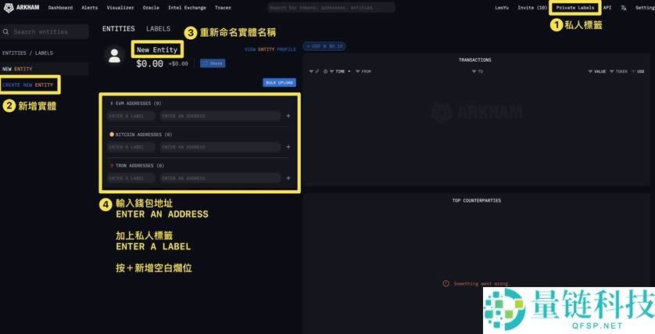Click the Ethereum logo beside EVM ADDRESSES
This screenshot has height=334, width=655.
pyautogui.click(x=112, y=103)
